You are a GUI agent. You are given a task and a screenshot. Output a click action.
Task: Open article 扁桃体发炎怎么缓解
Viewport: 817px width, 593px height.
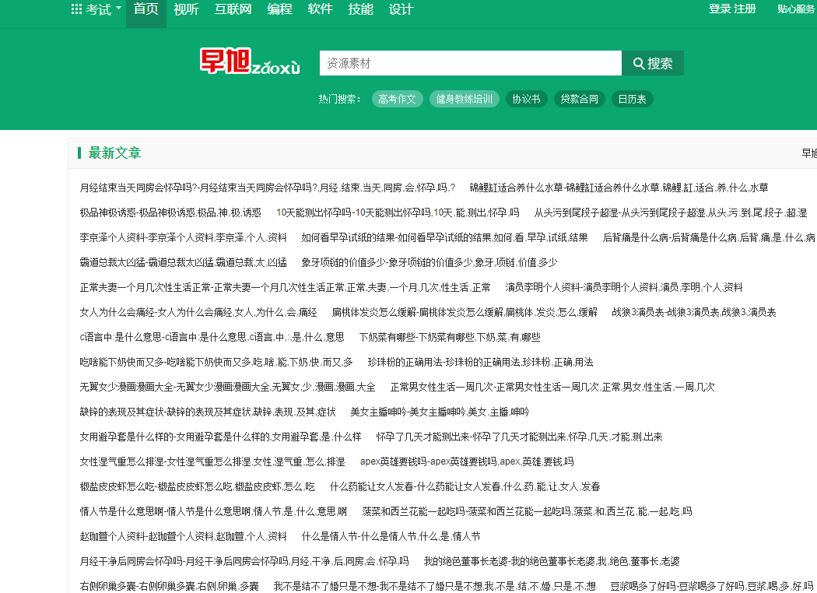[x=465, y=313]
